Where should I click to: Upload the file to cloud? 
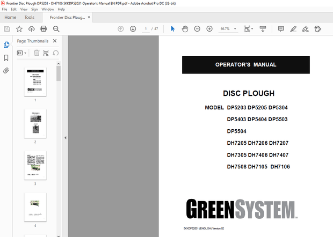click(32, 29)
